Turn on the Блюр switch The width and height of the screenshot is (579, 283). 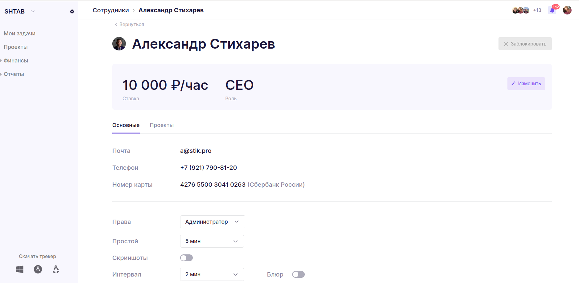pyautogui.click(x=298, y=274)
